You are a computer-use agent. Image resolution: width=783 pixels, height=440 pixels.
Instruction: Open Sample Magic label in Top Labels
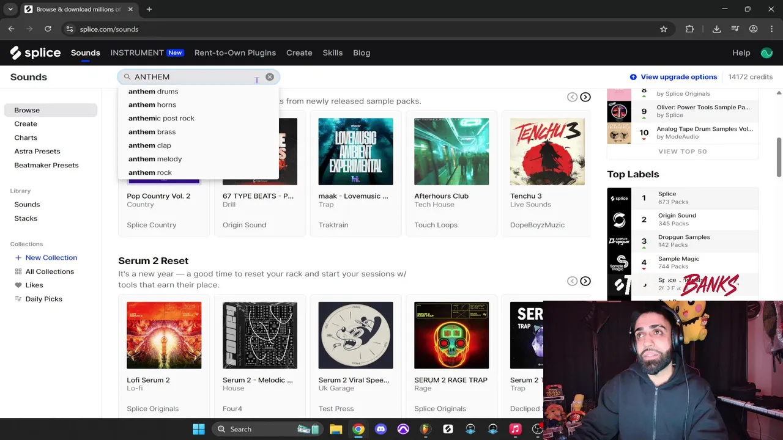coord(683,262)
